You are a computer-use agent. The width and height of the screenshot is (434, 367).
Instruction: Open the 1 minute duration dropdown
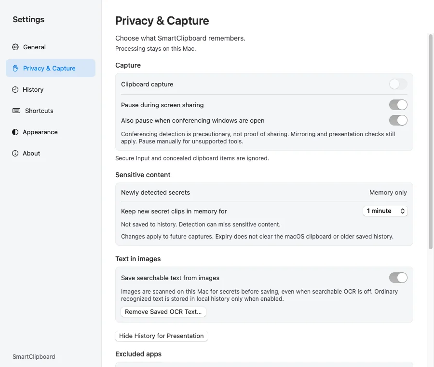[x=385, y=211]
